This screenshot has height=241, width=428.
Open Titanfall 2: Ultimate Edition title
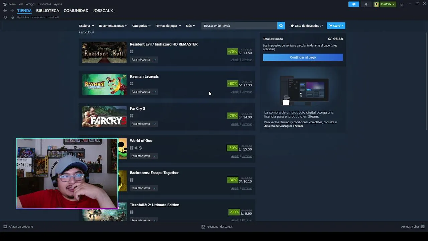click(x=154, y=205)
